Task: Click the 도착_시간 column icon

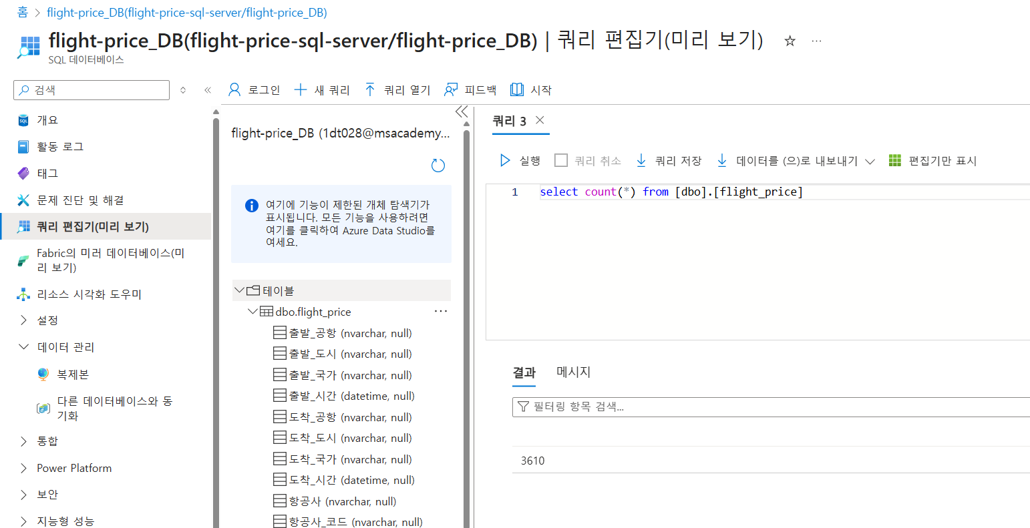Action: [x=280, y=480]
